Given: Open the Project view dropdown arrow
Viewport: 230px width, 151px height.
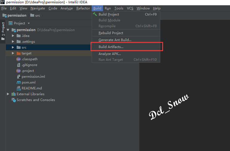Looking at the screenshot, I should pos(29,23).
